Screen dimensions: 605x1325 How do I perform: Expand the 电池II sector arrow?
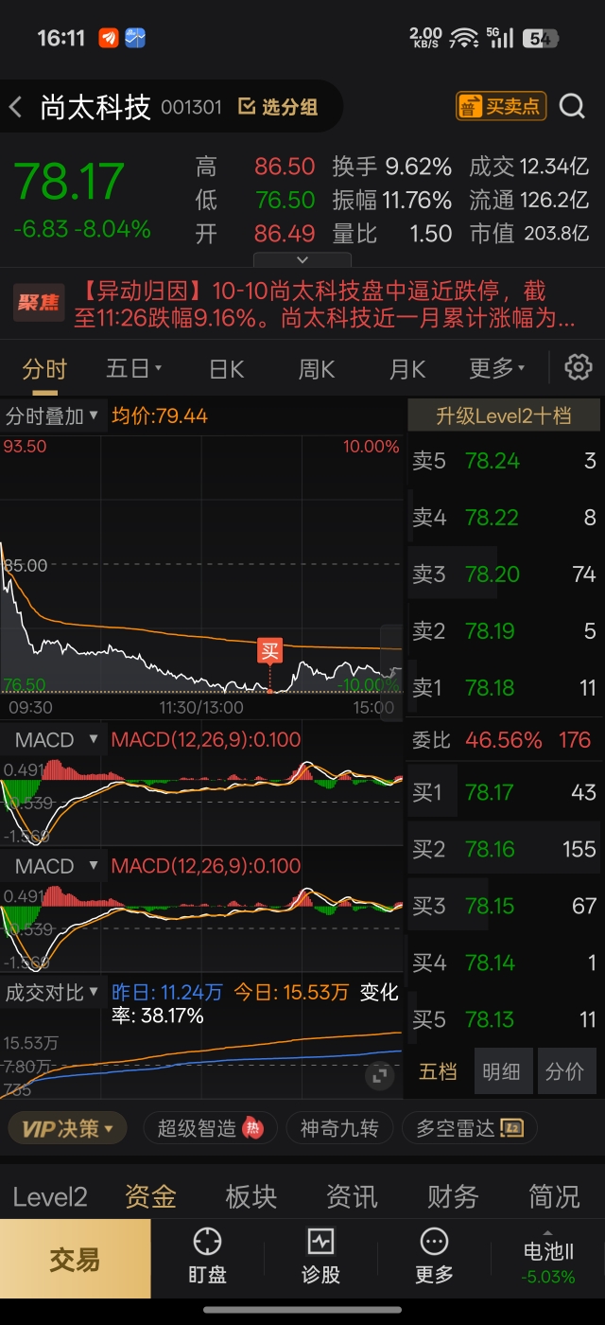pyautogui.click(x=548, y=1231)
